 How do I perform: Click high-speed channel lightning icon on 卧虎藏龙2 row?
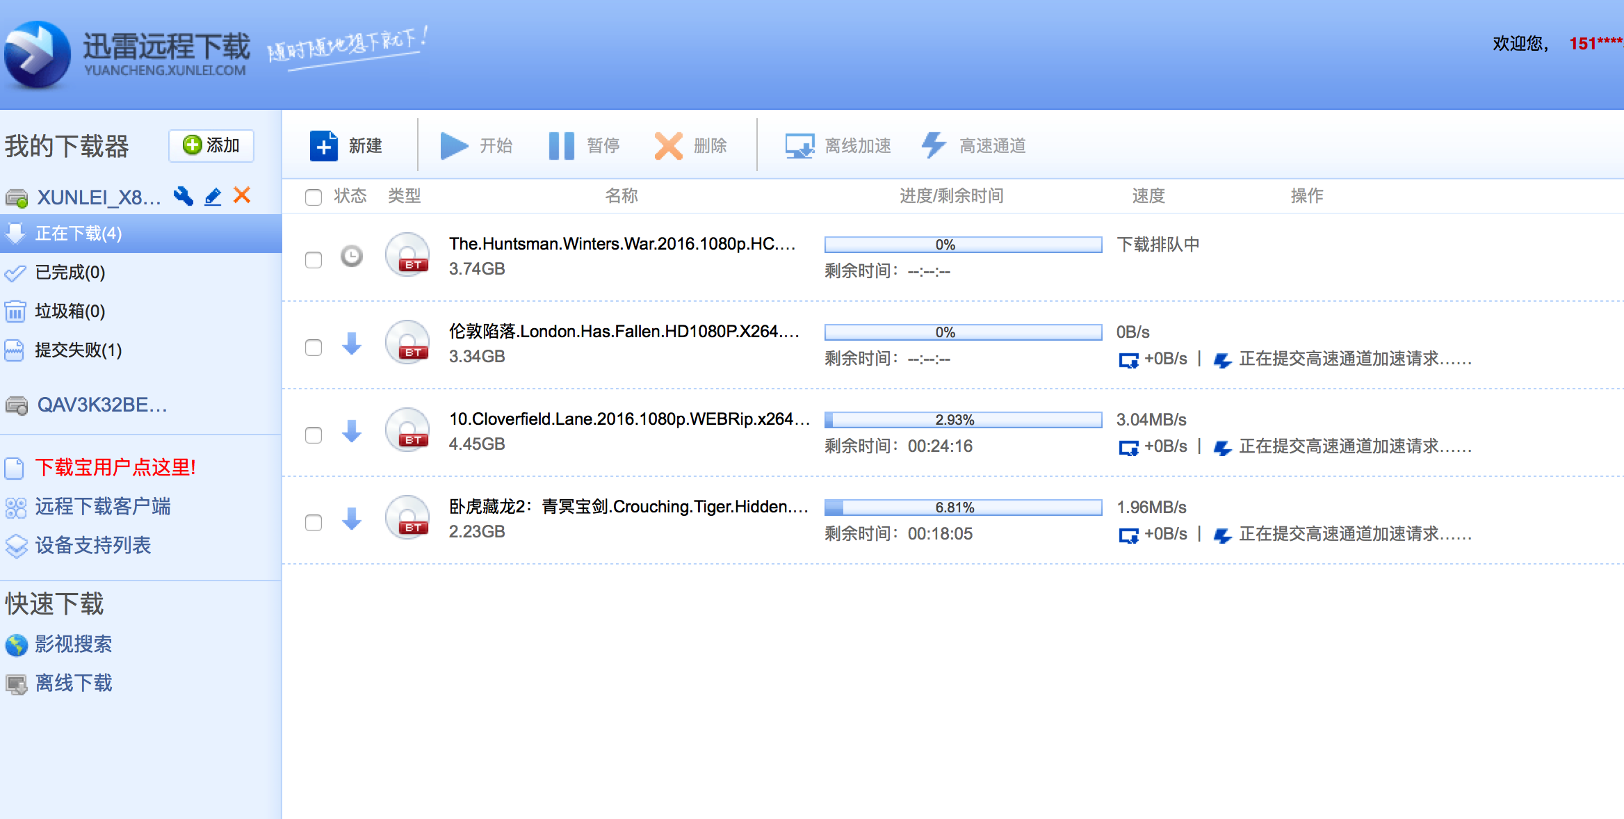click(1223, 535)
